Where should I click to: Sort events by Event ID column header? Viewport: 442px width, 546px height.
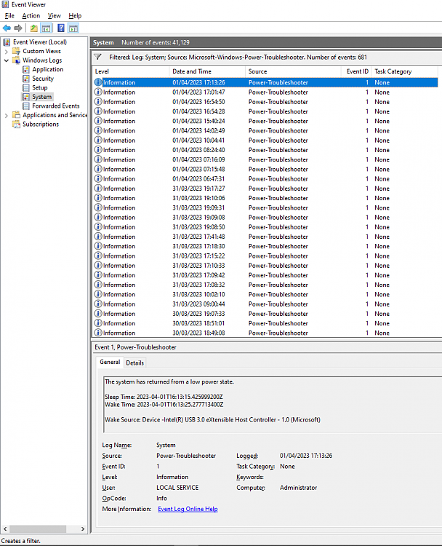tap(356, 71)
